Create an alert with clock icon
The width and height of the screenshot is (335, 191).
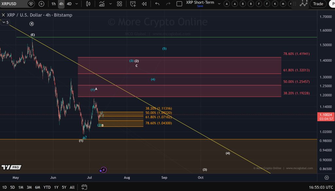(x=133, y=4)
